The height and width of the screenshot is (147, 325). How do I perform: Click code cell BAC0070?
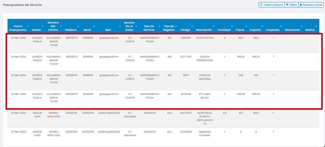point(186,113)
